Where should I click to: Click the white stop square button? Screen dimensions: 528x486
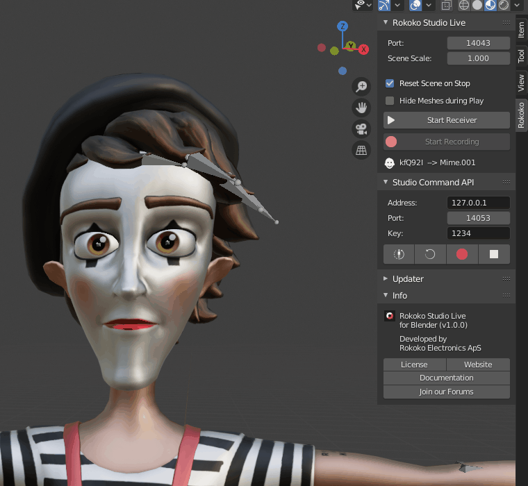(494, 254)
